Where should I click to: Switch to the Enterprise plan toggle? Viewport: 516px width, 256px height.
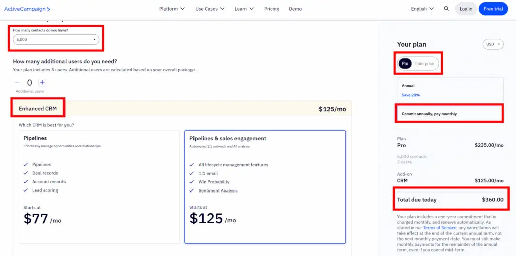click(x=424, y=63)
